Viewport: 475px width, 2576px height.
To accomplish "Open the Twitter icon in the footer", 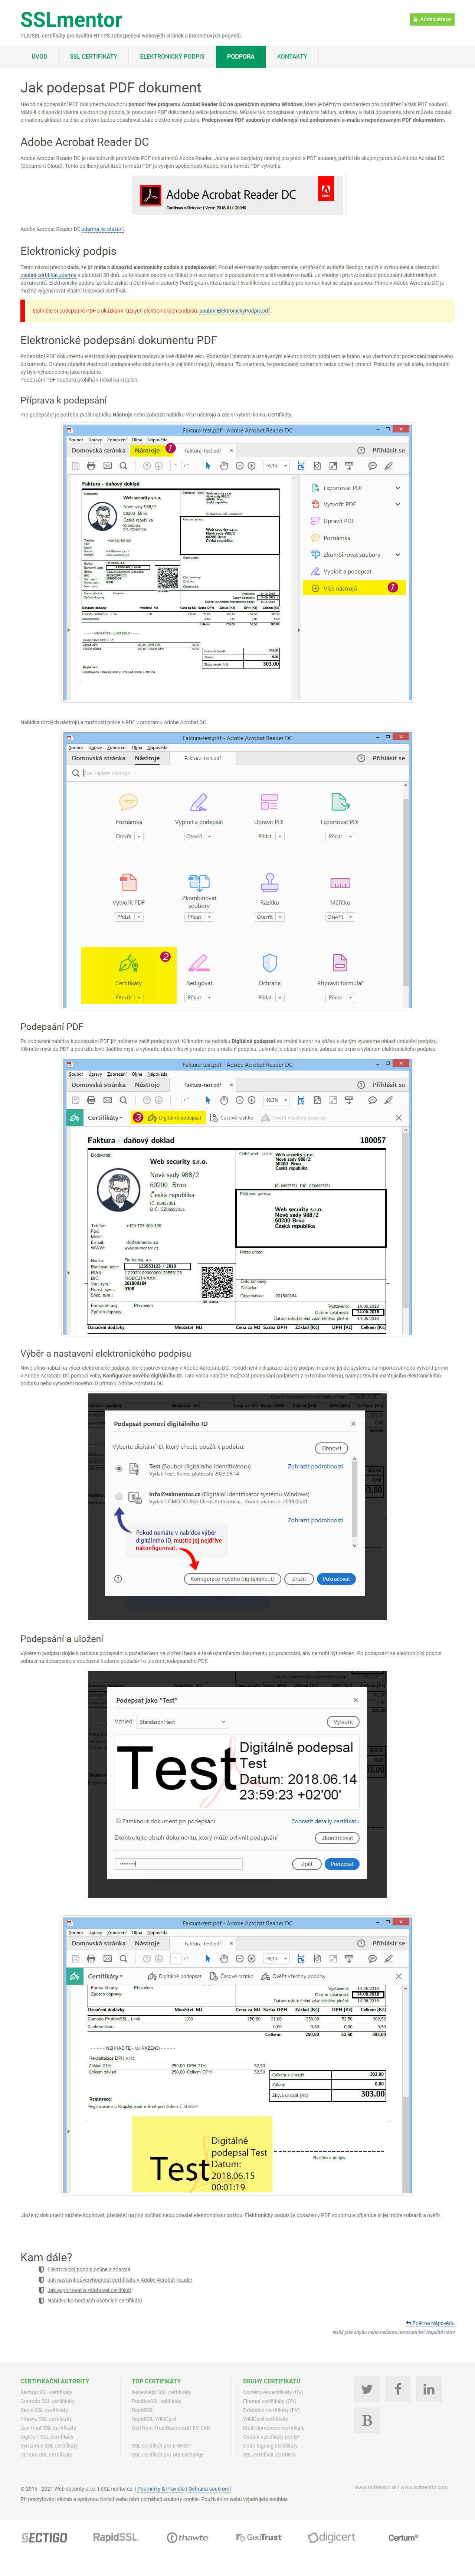I will pos(367,2389).
